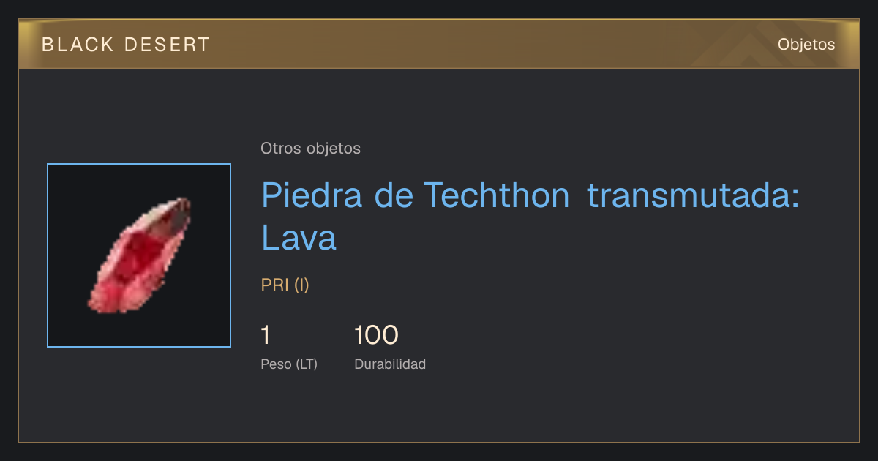
Task: Click the durability value 100
Action: (x=376, y=335)
